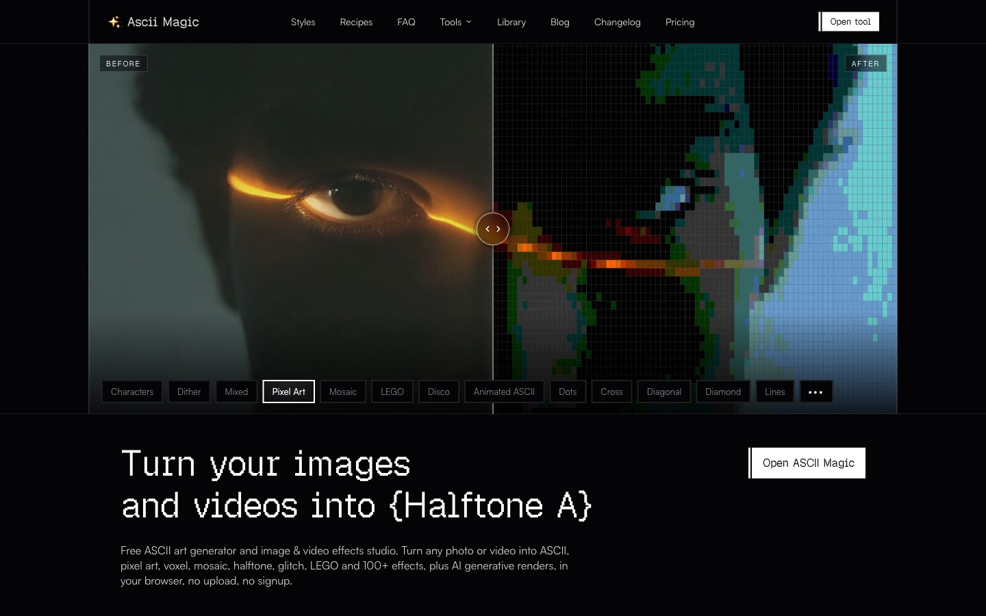The image size is (986, 616).
Task: Show more styles via the ellipsis button
Action: pos(816,392)
